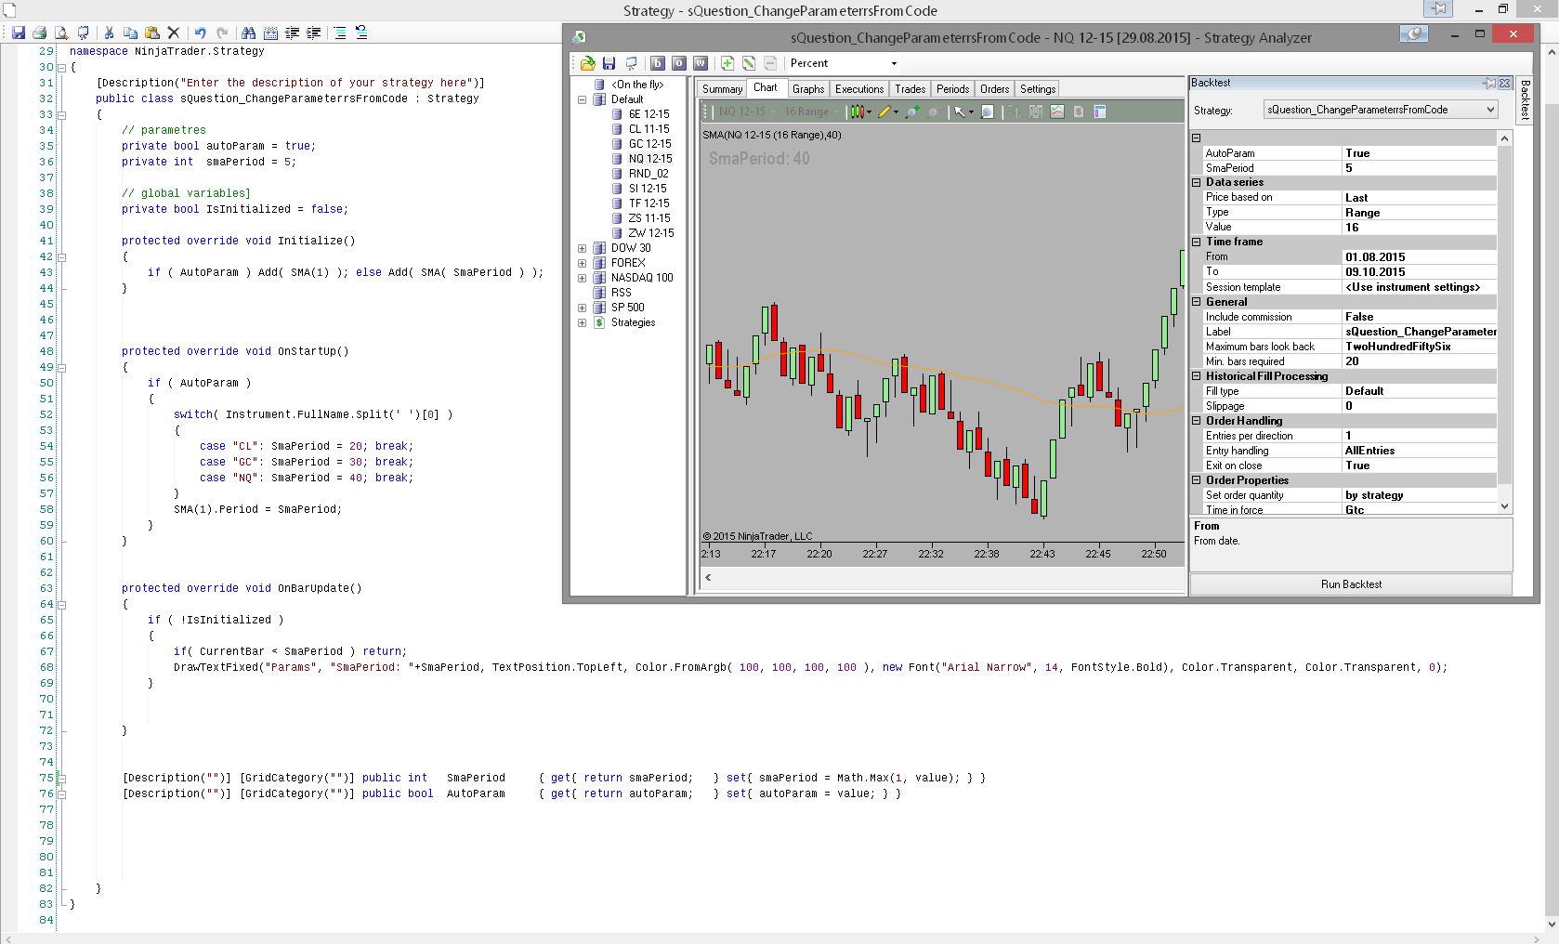Open print preview in the code editor
The image size is (1559, 944).
coord(61,33)
